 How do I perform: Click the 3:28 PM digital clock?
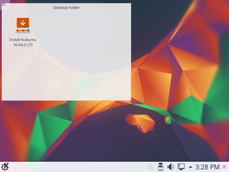click(207, 167)
